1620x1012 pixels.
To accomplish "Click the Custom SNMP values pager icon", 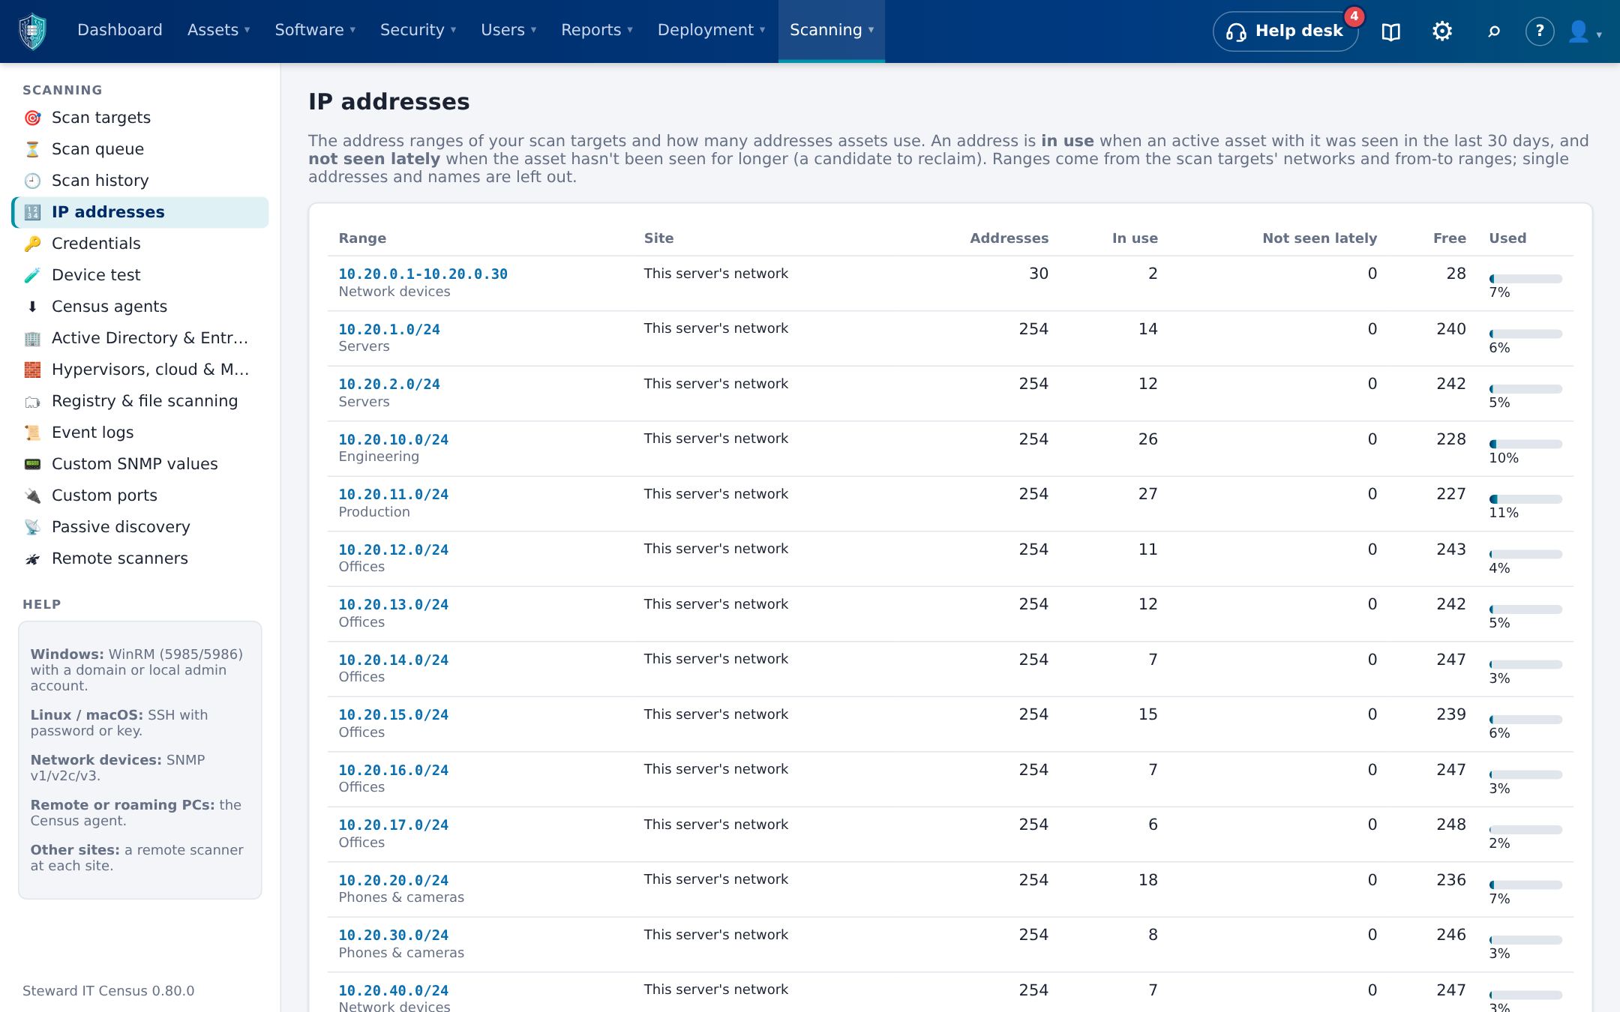I will tap(32, 464).
